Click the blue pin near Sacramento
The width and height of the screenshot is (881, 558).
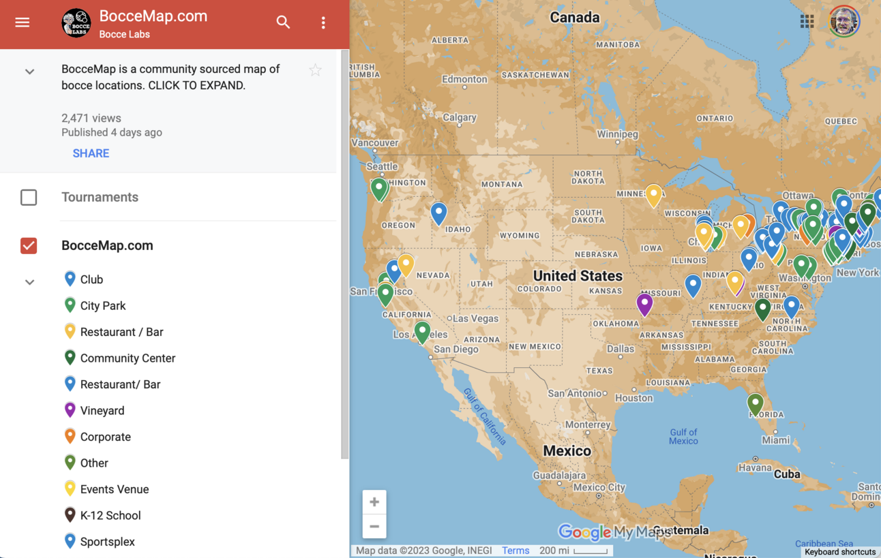pyautogui.click(x=393, y=270)
